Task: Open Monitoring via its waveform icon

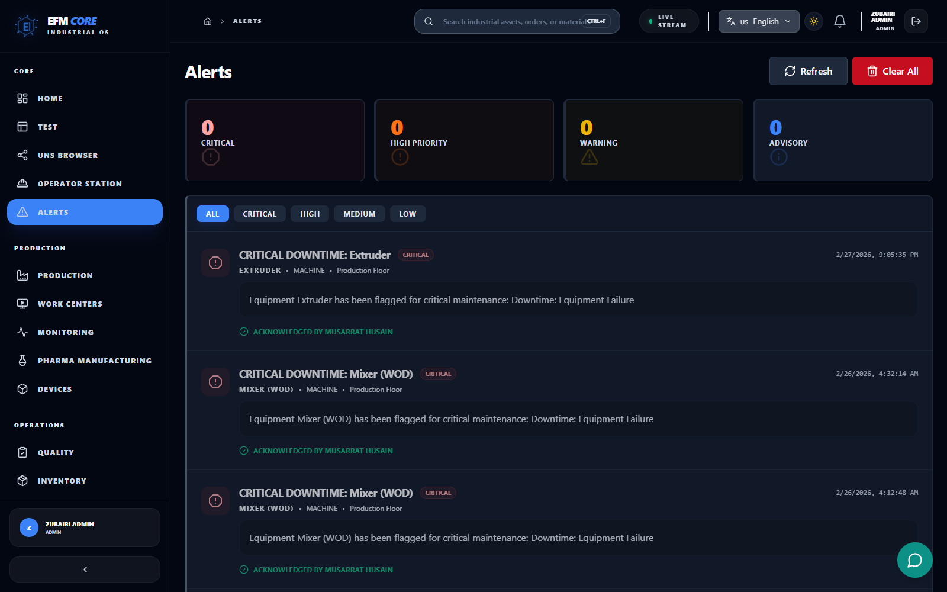Action: click(x=22, y=332)
